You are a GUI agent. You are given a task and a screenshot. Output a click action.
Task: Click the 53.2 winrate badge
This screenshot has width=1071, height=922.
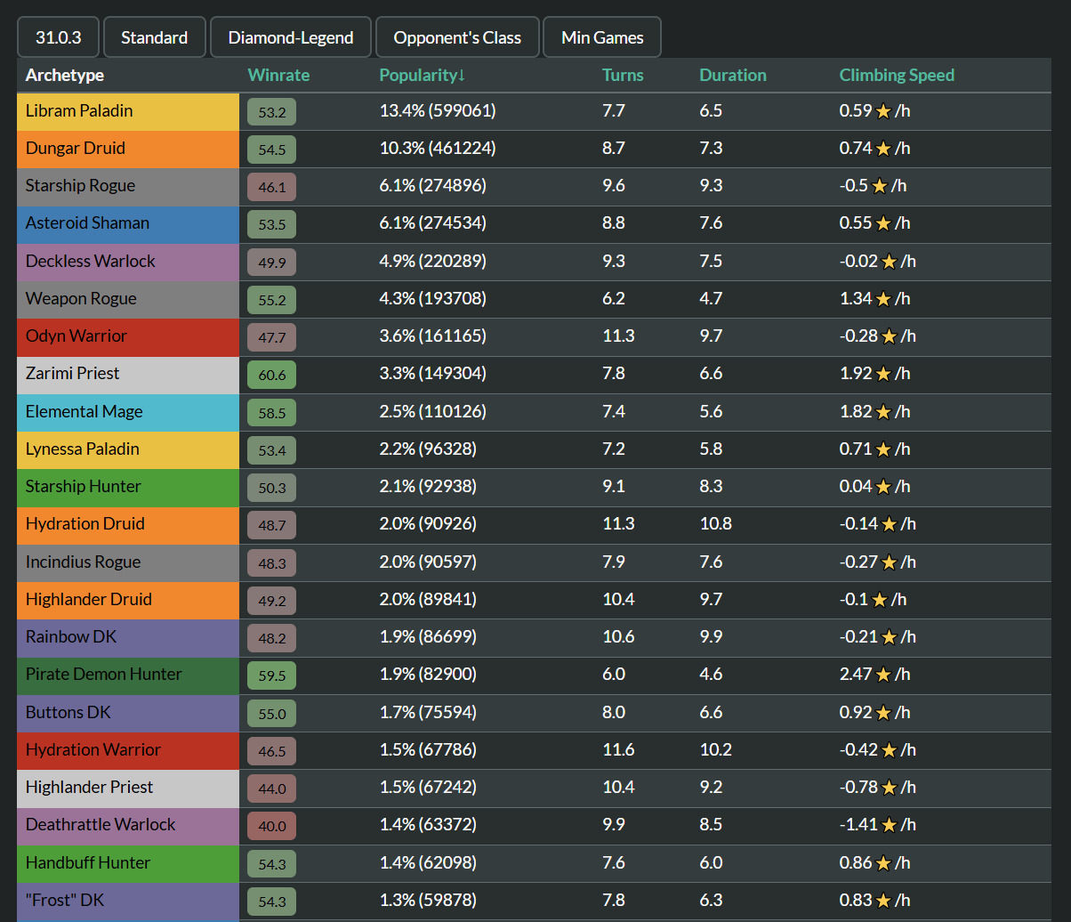tap(272, 112)
